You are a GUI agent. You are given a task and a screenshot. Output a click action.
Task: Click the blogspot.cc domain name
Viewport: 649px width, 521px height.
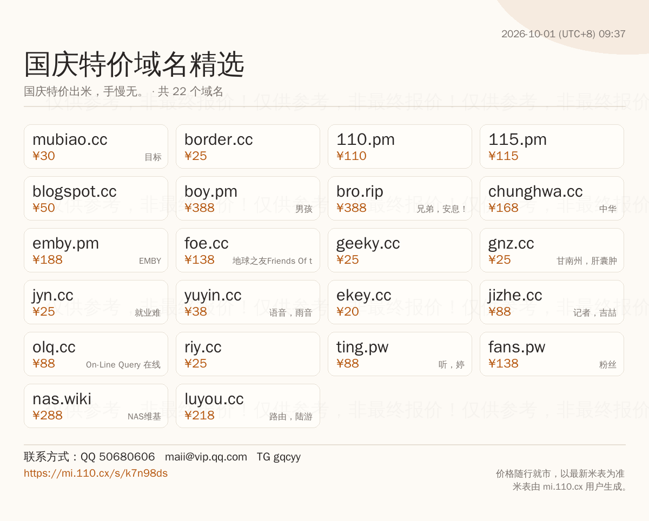pos(75,191)
